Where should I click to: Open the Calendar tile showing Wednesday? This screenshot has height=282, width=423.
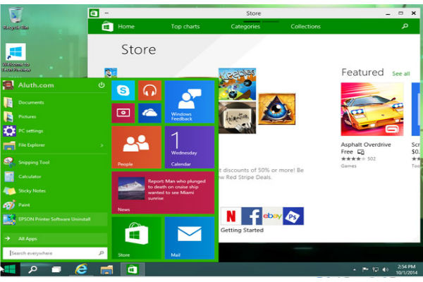(x=190, y=147)
